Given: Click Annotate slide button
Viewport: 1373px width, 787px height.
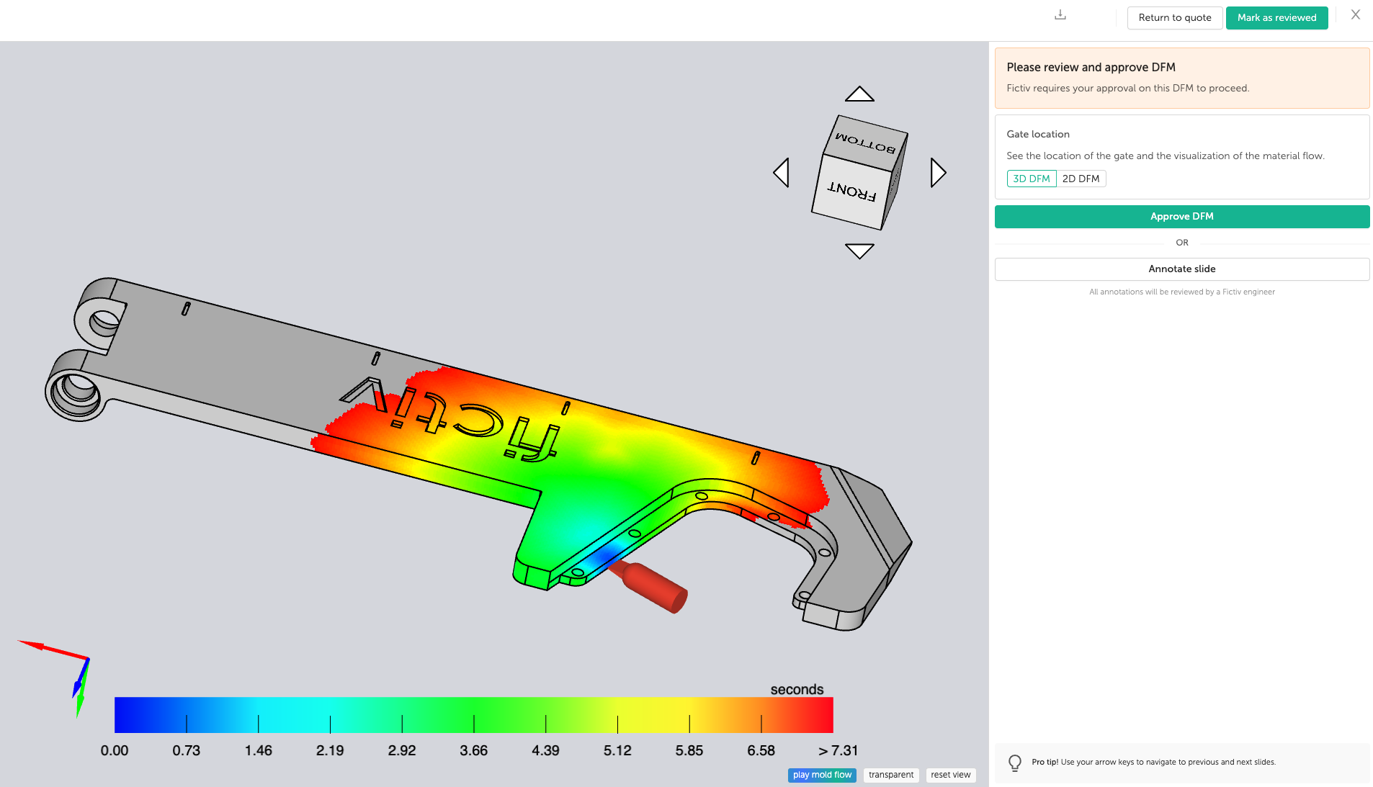Looking at the screenshot, I should click(x=1181, y=269).
